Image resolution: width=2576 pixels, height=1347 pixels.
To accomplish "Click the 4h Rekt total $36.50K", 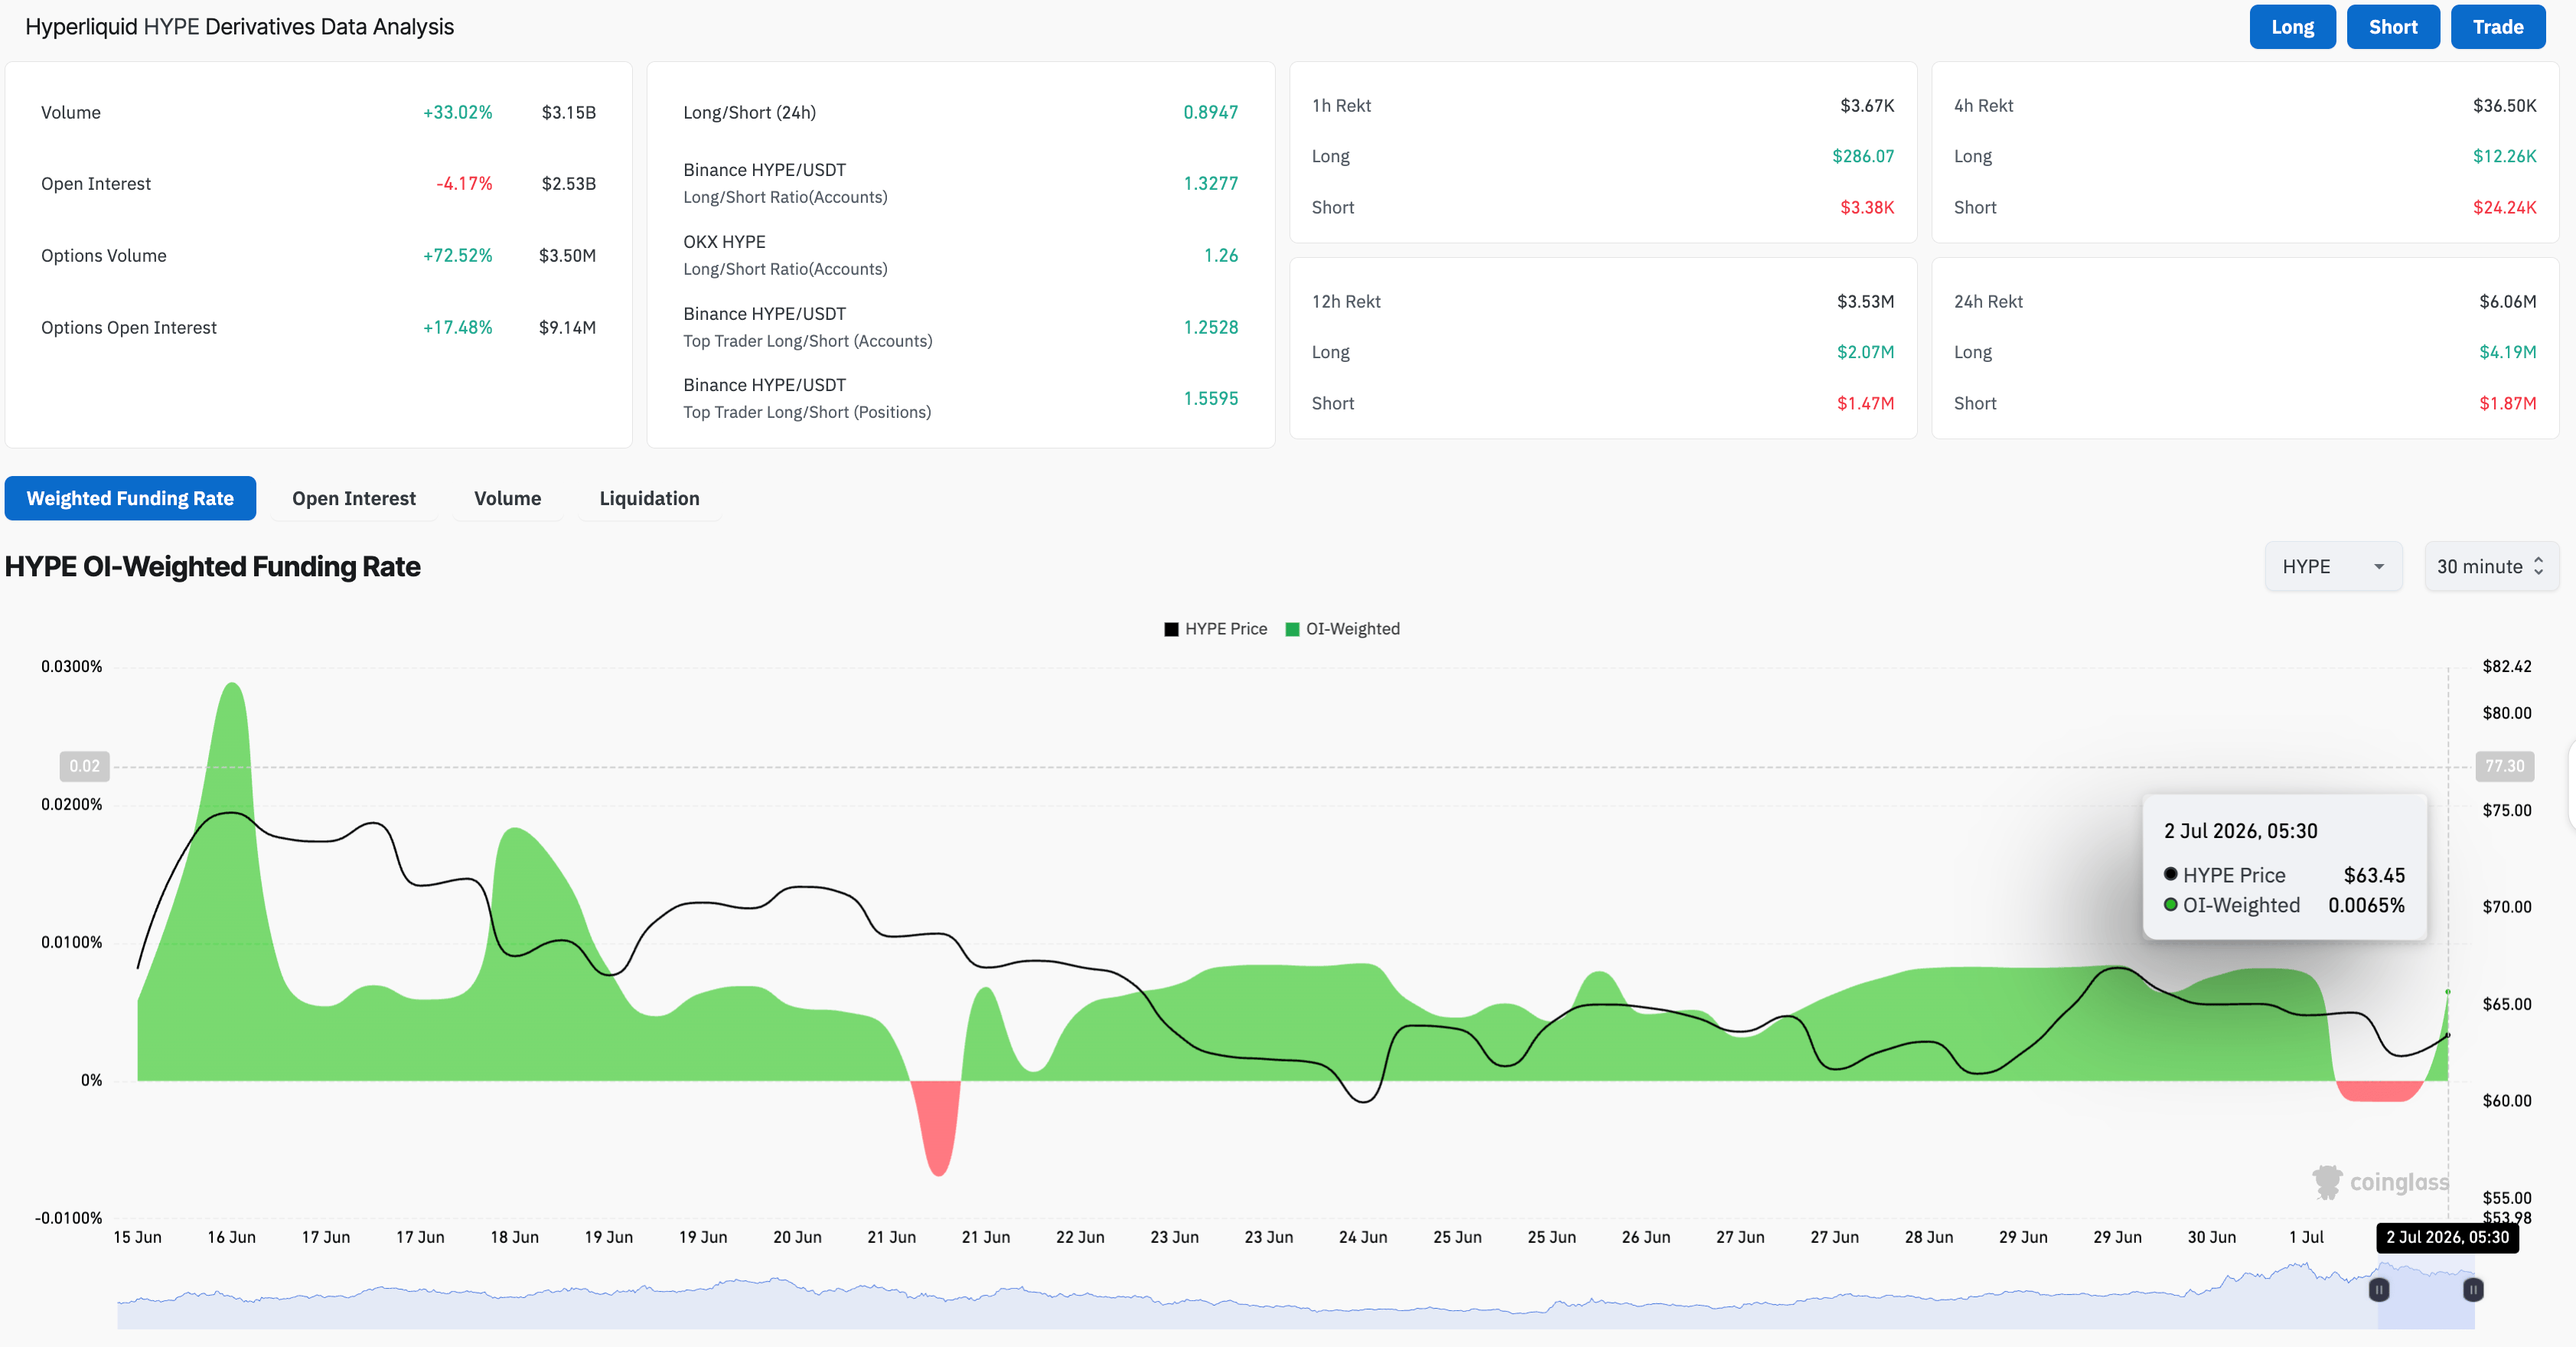I will click(x=2504, y=105).
